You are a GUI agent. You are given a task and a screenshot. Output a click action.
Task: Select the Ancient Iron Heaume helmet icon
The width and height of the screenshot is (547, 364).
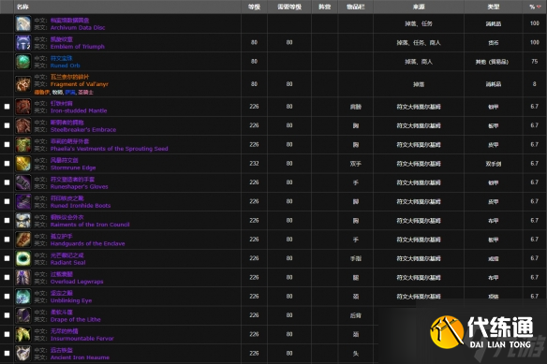pos(23,353)
